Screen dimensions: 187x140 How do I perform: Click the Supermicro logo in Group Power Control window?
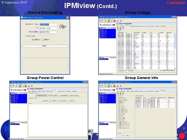pos(18,90)
